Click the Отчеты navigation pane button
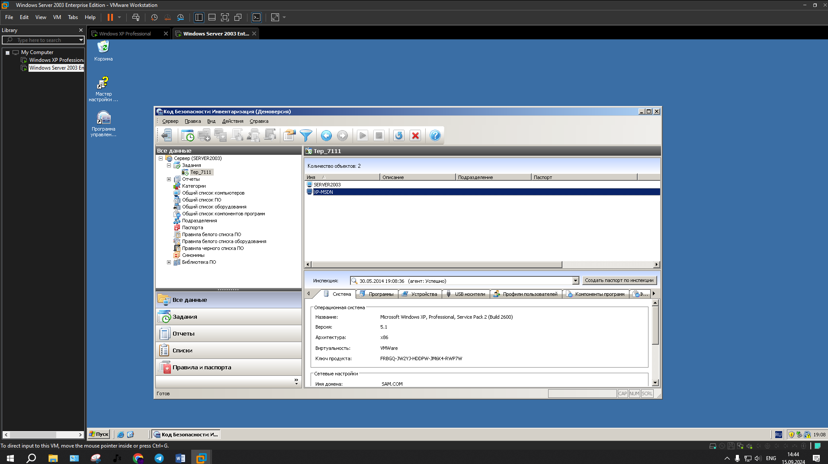This screenshot has width=828, height=464. pyautogui.click(x=228, y=334)
